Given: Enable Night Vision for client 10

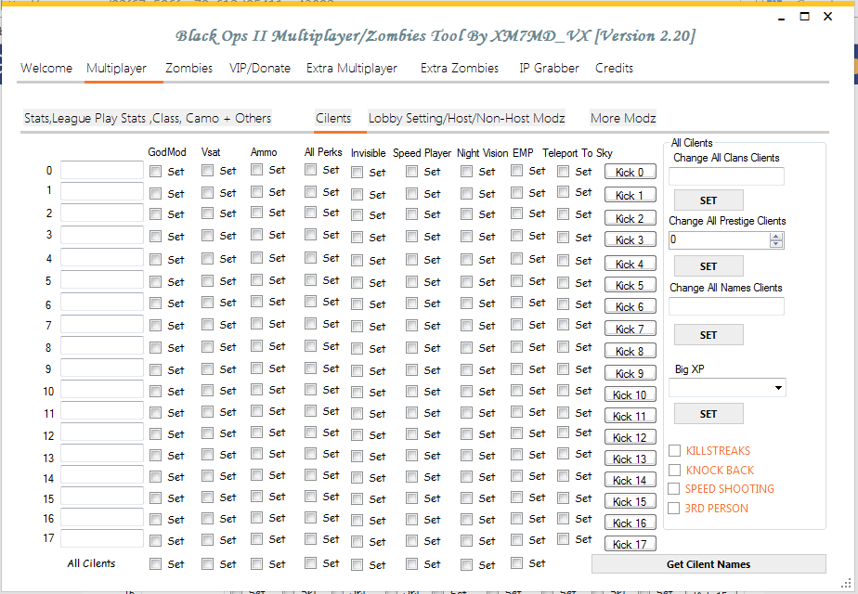Looking at the screenshot, I should (x=467, y=392).
